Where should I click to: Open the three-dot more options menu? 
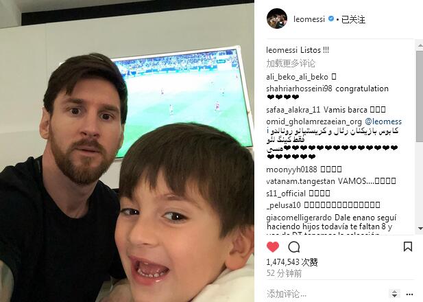click(409, 294)
